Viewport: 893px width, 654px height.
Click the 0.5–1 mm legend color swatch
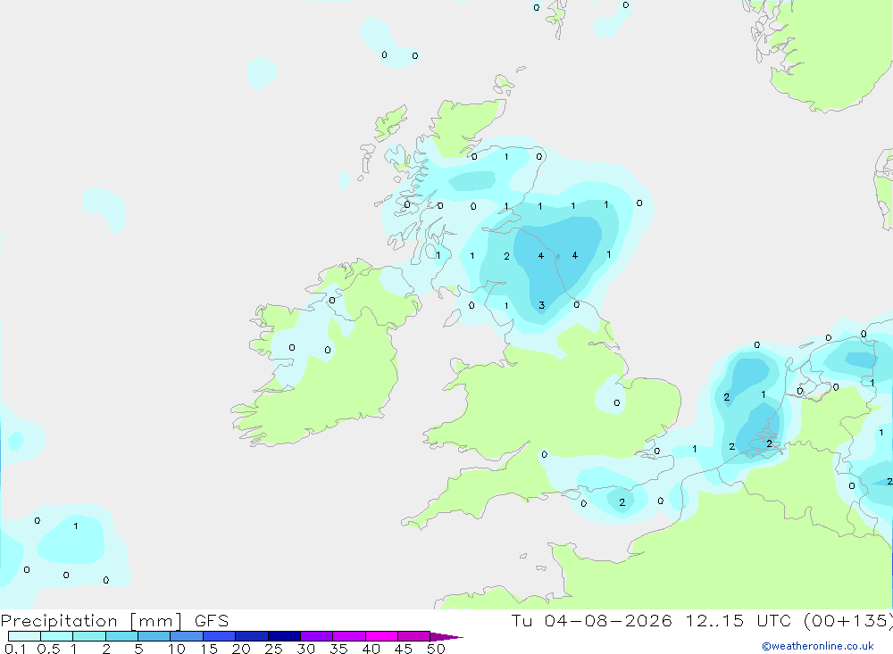57,636
